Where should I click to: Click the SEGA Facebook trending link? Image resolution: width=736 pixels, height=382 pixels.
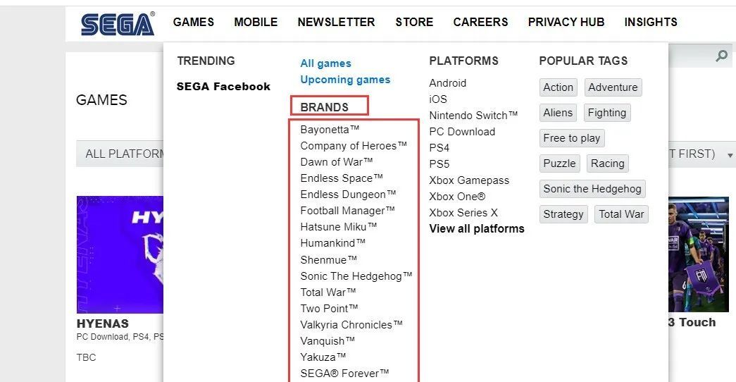(223, 87)
